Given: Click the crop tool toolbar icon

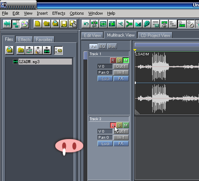Looking at the screenshot, I should [x=103, y=24].
